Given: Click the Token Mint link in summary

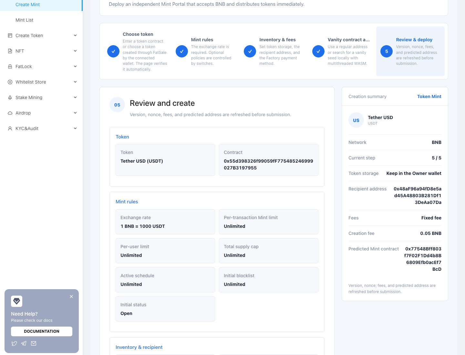Looking at the screenshot, I should coord(429,96).
